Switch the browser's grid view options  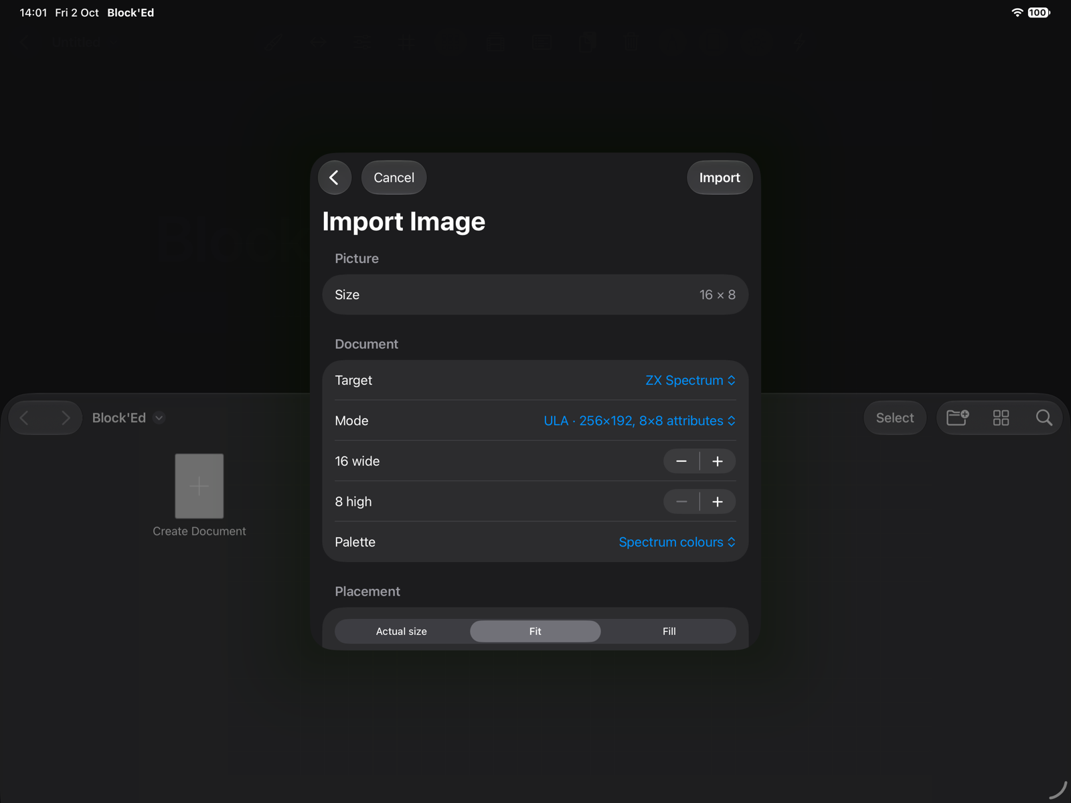(x=1001, y=418)
